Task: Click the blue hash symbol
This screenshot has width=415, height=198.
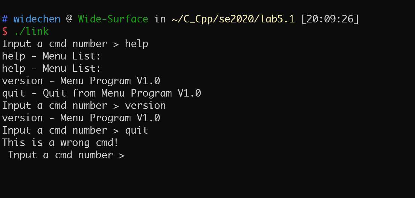Action: click(x=5, y=19)
